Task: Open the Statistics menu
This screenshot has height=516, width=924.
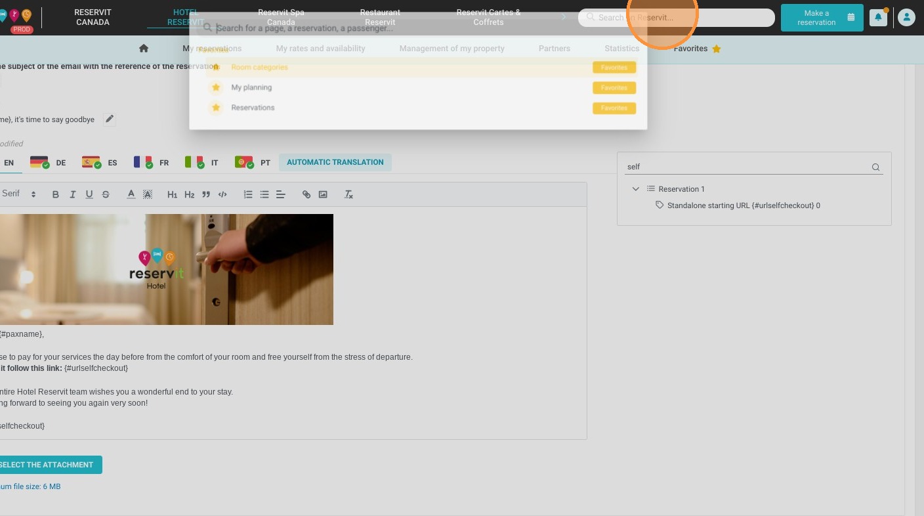Action: click(621, 49)
